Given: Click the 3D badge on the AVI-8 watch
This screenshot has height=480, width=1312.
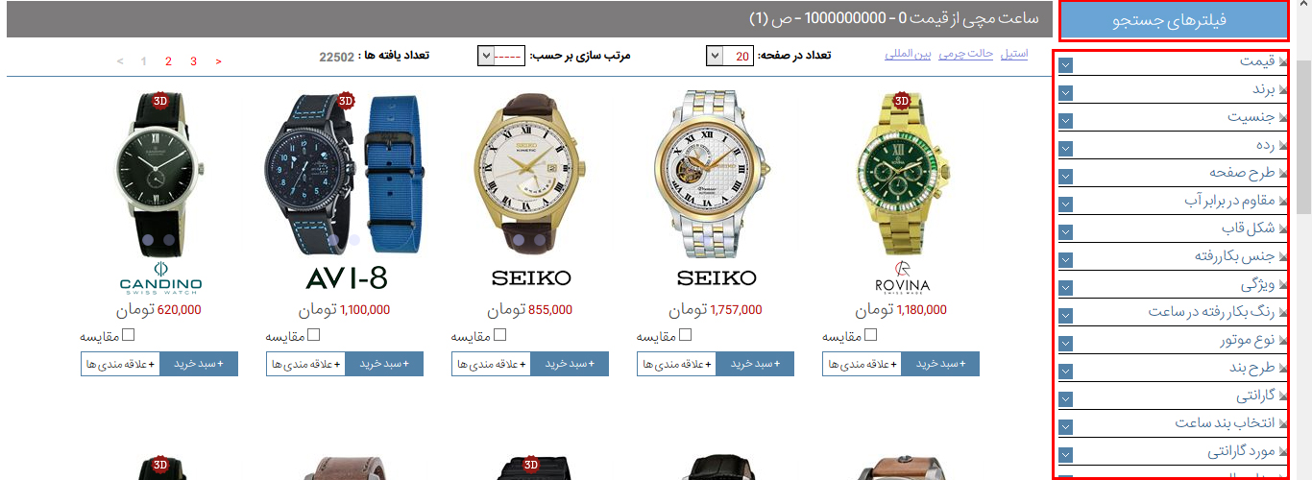Looking at the screenshot, I should (x=347, y=100).
